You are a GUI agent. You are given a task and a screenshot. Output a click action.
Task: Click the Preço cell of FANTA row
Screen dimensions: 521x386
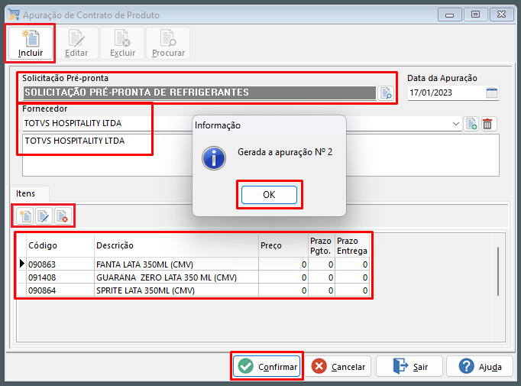283,264
